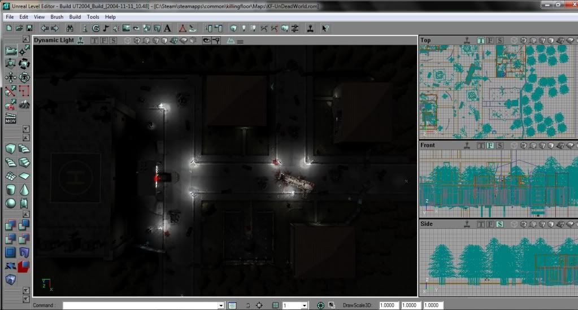Toggle realtime preview joystick in Dynamic Light viewport

coord(81,40)
